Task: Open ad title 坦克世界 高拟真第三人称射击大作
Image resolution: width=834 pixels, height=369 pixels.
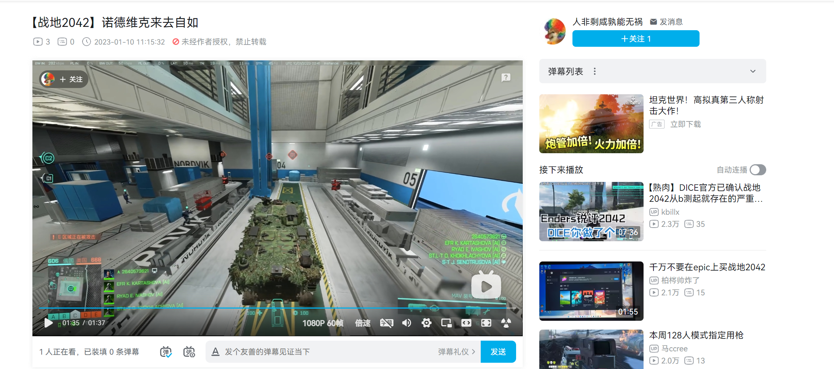Action: (706, 105)
